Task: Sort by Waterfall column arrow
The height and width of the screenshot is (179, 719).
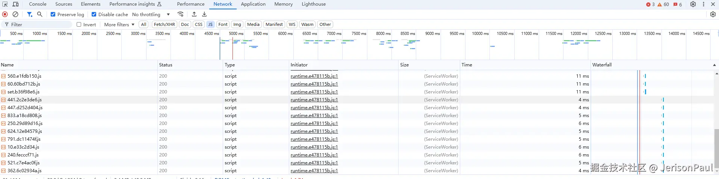Action: [x=714, y=65]
